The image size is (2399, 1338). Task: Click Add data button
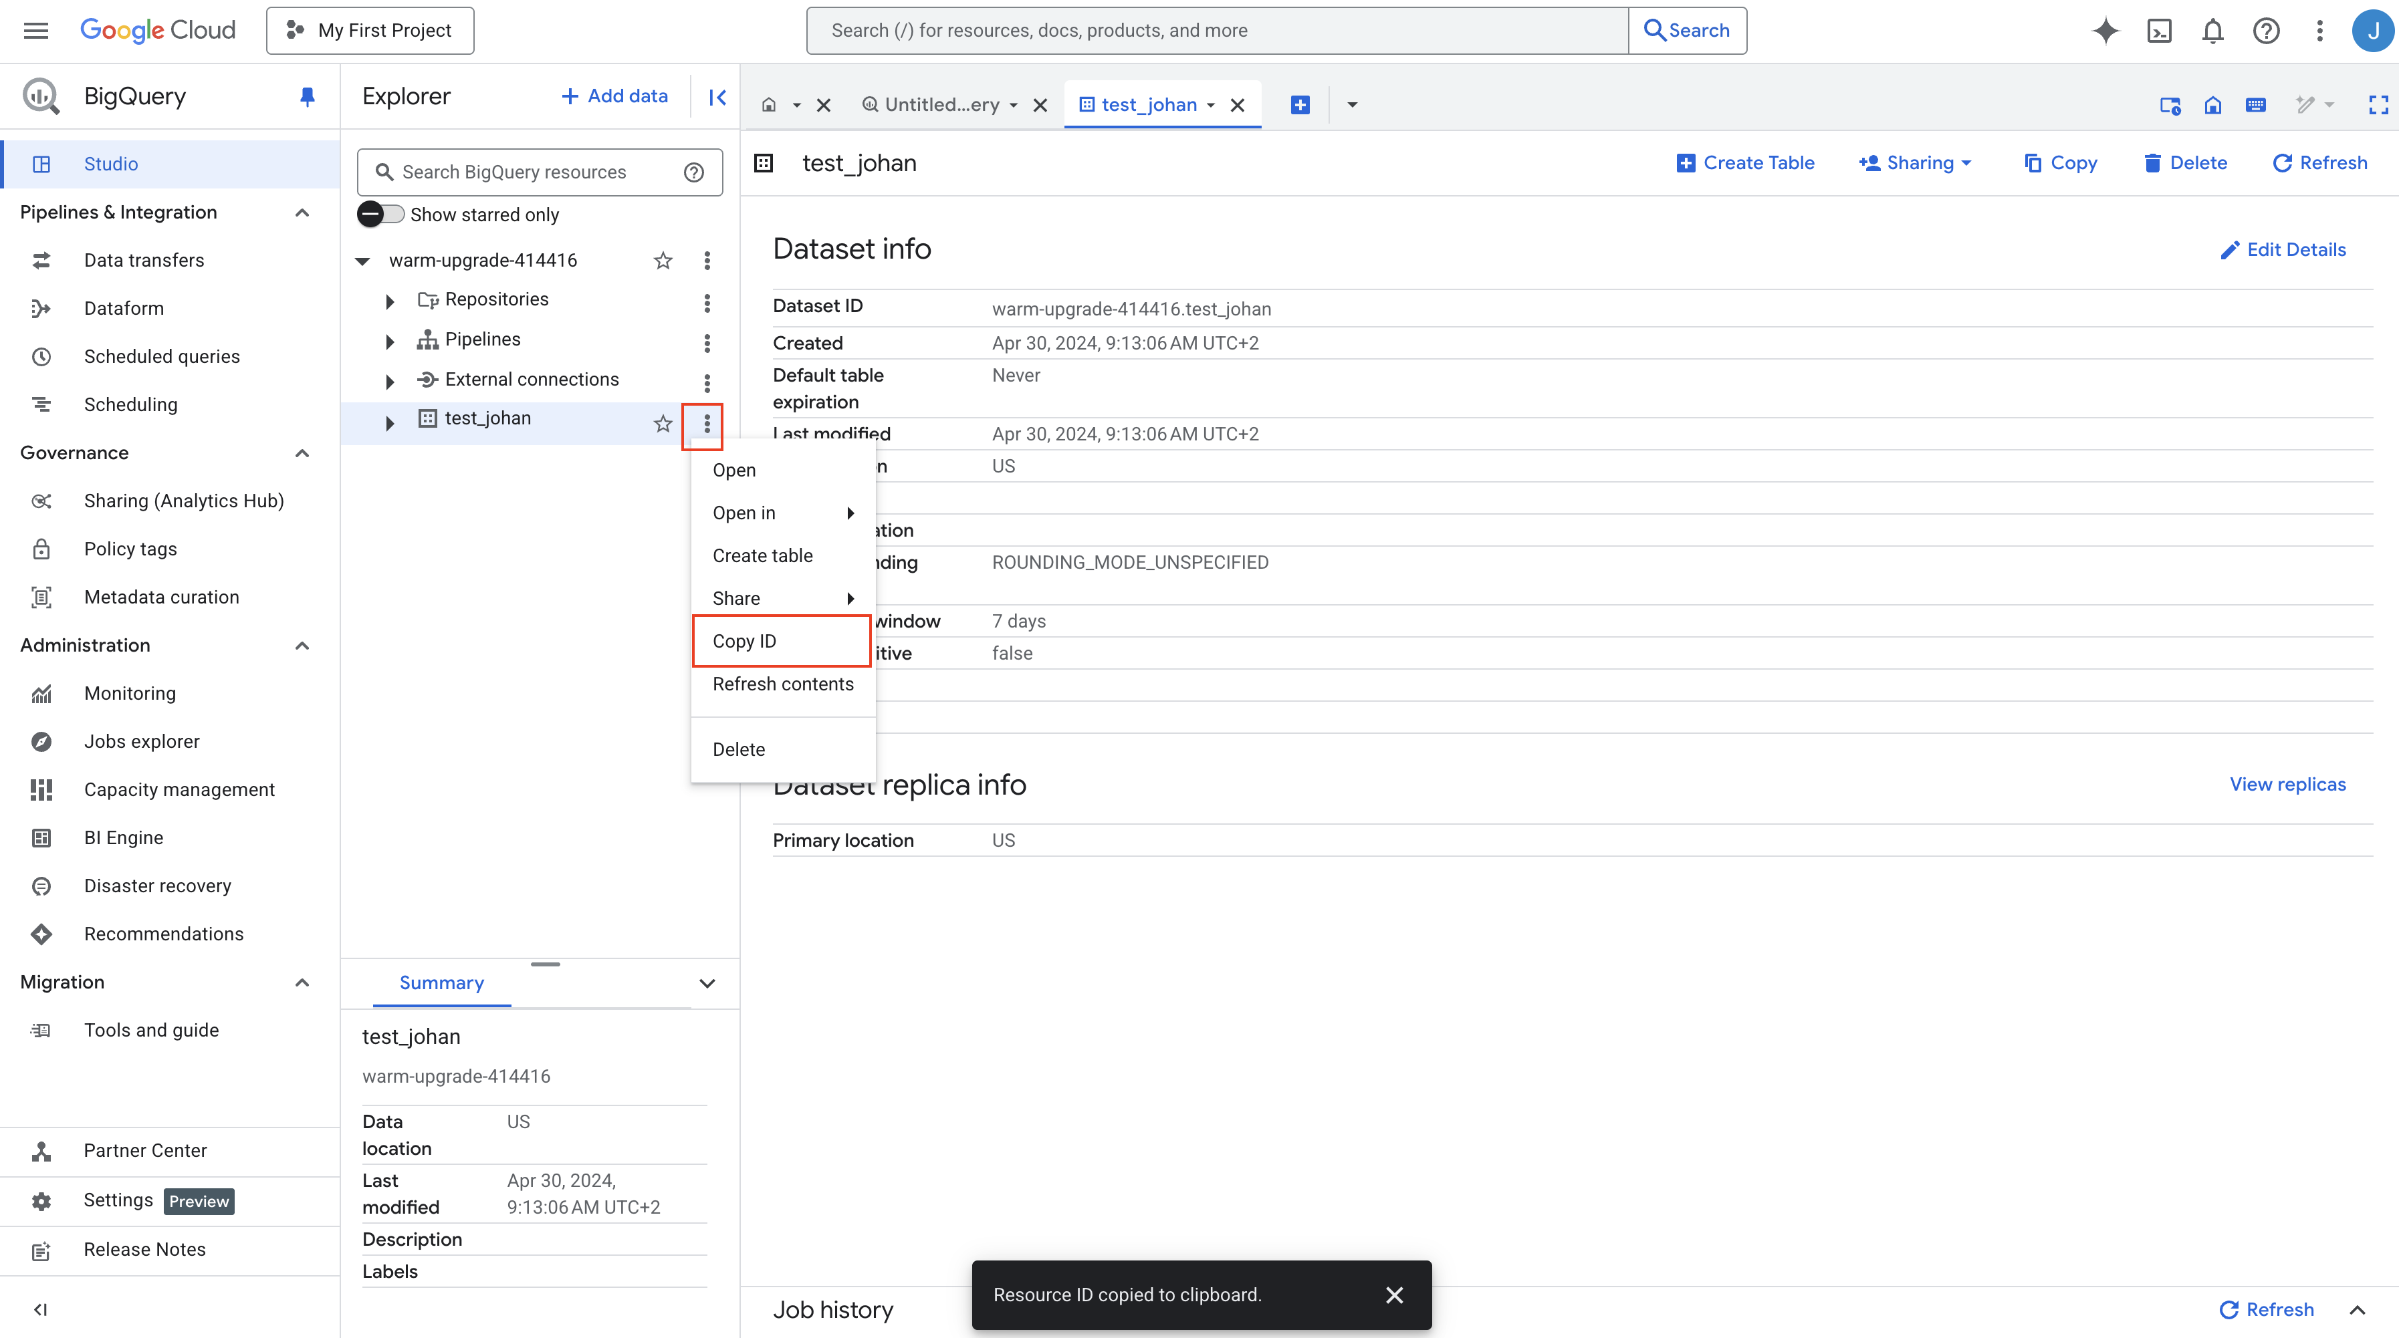click(614, 96)
